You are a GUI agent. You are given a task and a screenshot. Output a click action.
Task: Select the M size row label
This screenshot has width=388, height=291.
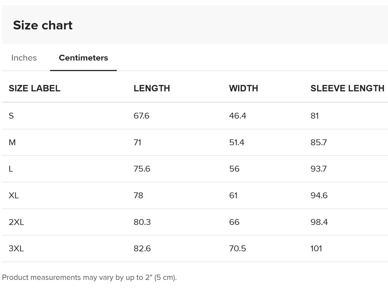(12, 142)
